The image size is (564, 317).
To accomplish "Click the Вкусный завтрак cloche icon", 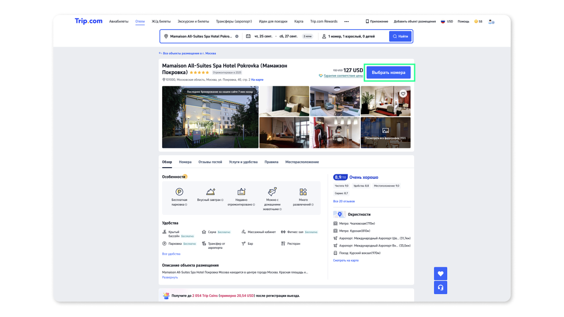I will [x=211, y=192].
